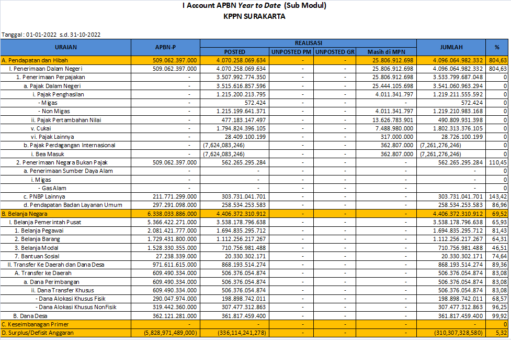This screenshot has height=340, width=511.
Task: Select Pajak Lainnya MPN value 317.000.000
Action: point(397,137)
